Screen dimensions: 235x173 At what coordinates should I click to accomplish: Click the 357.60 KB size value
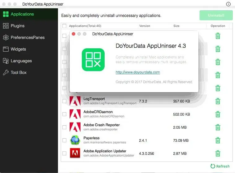coord(181,101)
